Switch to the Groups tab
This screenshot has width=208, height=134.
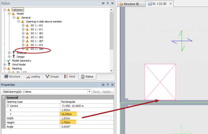point(52,77)
